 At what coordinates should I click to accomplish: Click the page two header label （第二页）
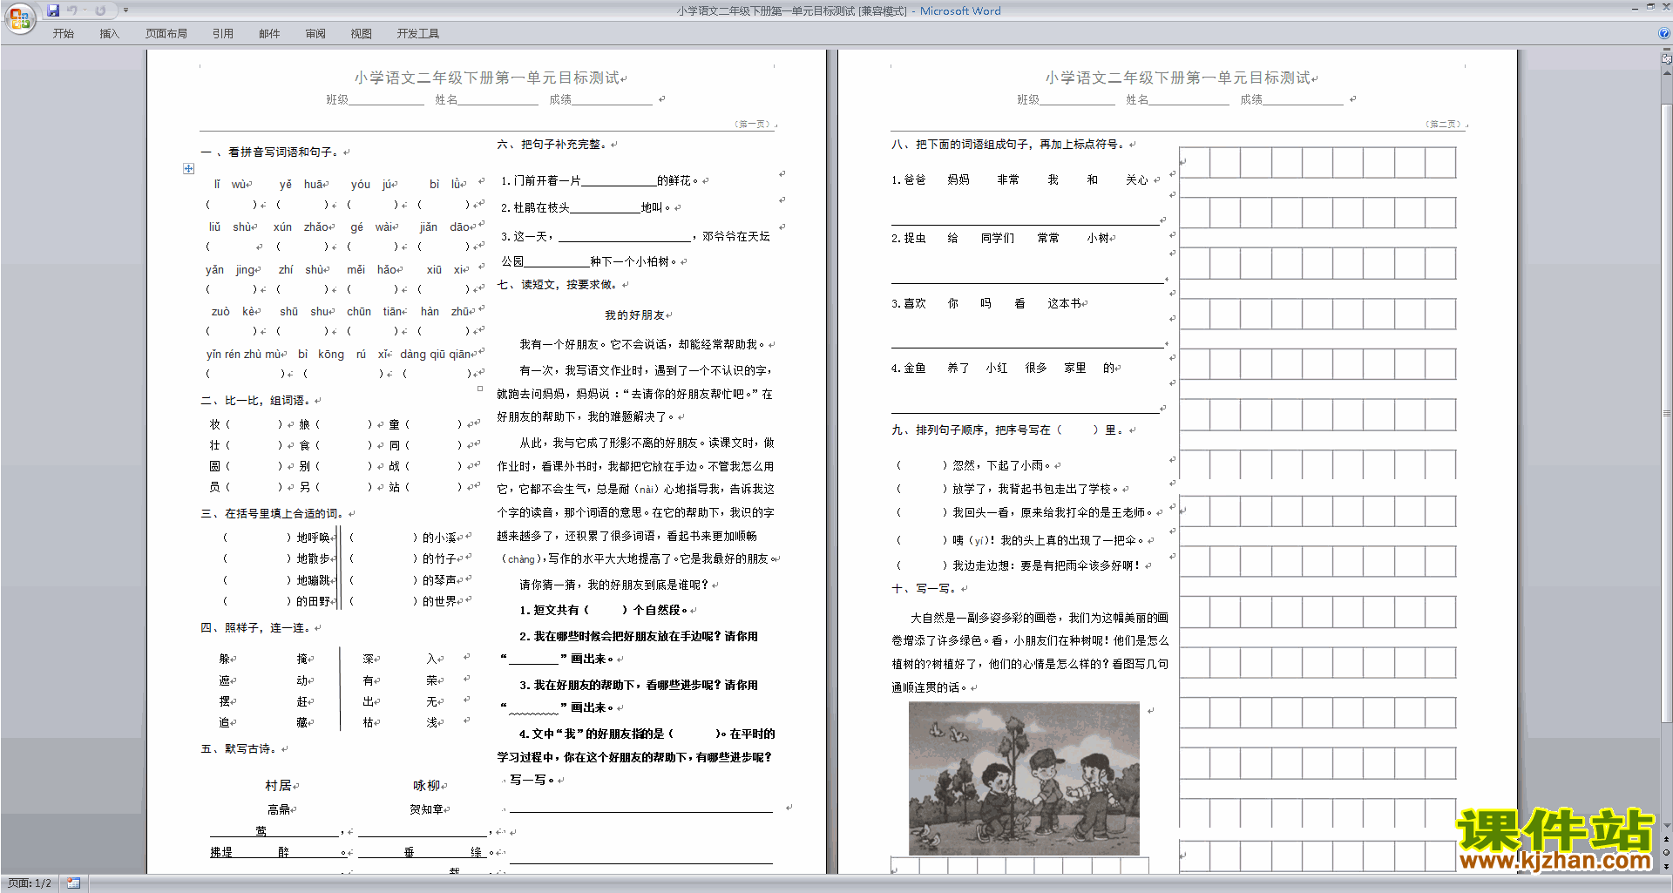(1443, 125)
